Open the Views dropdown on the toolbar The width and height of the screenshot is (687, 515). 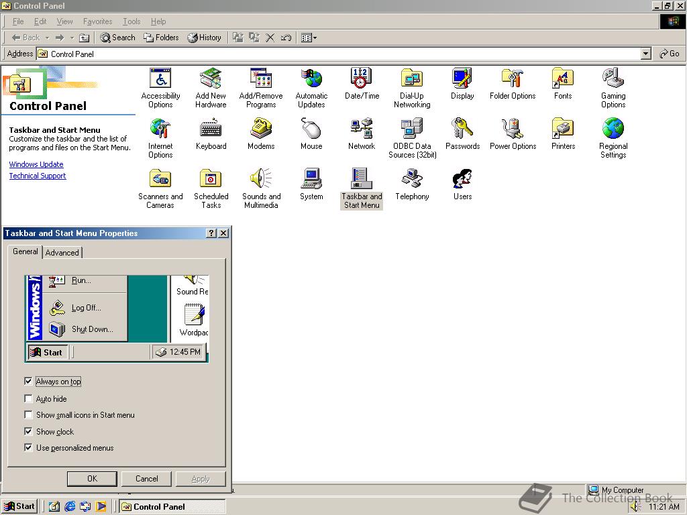tap(315, 38)
